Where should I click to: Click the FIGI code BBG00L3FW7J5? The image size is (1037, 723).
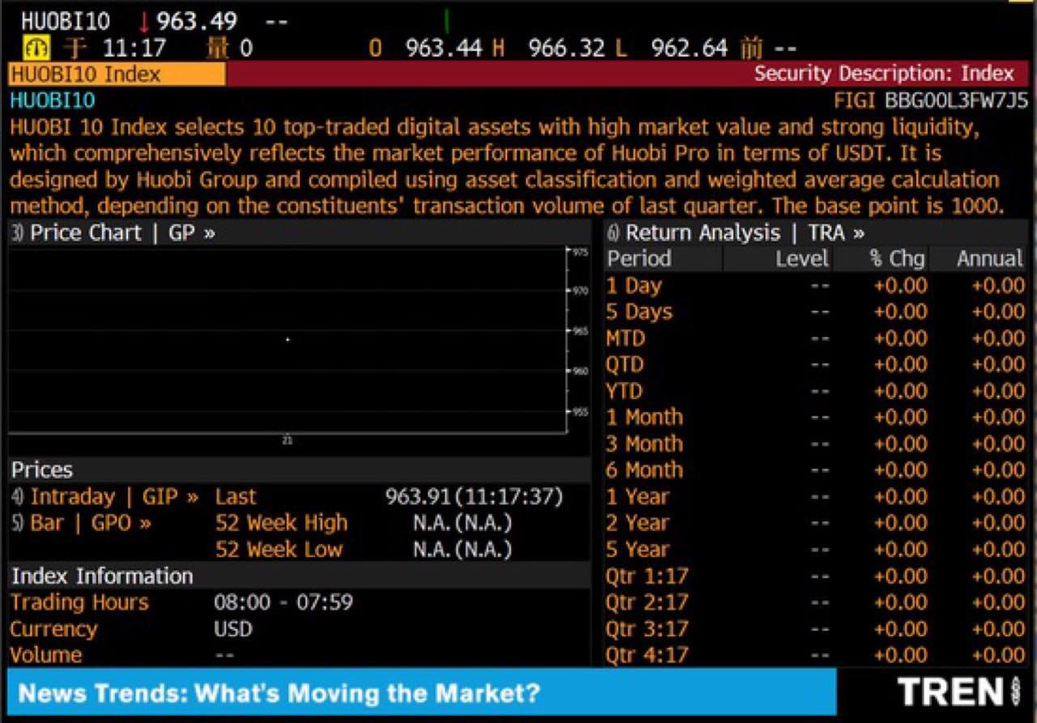956,101
